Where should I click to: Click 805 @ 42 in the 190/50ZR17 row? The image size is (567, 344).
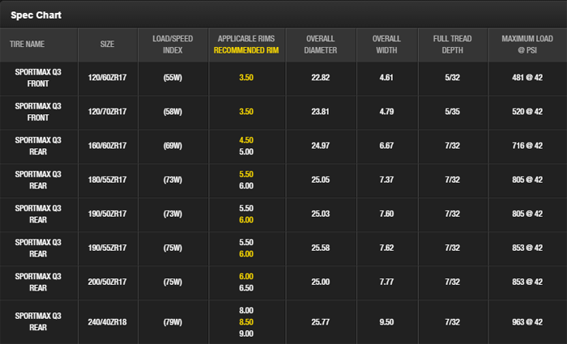[x=527, y=214]
